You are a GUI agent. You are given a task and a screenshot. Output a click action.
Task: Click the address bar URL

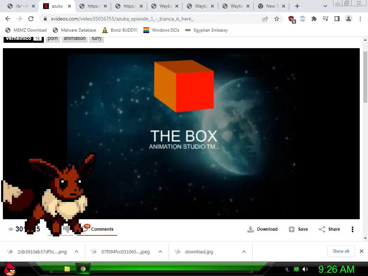(122, 19)
